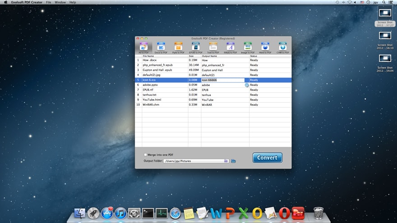The height and width of the screenshot is (223, 397).
Task: Open Stickies notes from the dock
Action: [x=189, y=213]
